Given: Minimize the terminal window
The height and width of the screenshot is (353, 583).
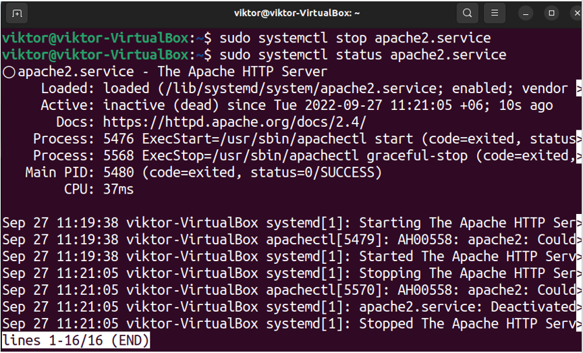Looking at the screenshot, I should [526, 13].
